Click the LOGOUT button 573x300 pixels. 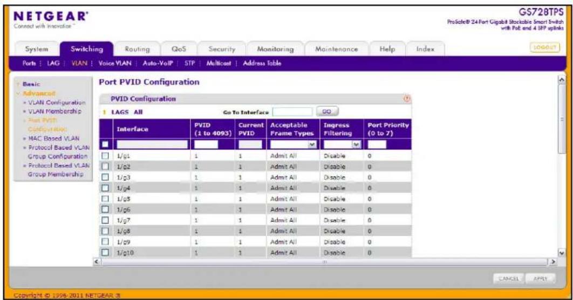point(545,47)
